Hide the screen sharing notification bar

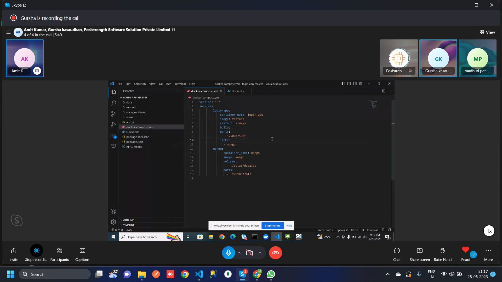[x=289, y=226]
